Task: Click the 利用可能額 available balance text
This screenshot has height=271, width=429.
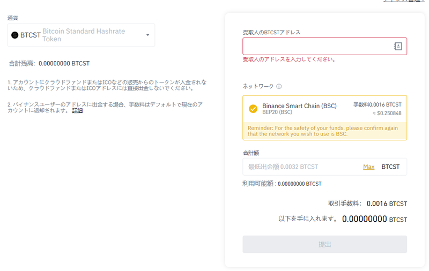Action: click(282, 184)
